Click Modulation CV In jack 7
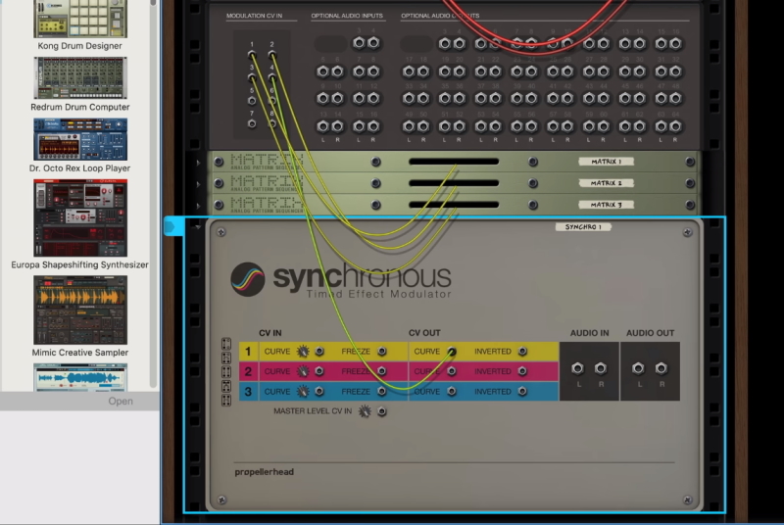The height and width of the screenshot is (525, 784). tap(252, 123)
